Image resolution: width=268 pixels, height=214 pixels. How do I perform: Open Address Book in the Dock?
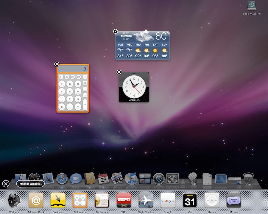click(90, 179)
